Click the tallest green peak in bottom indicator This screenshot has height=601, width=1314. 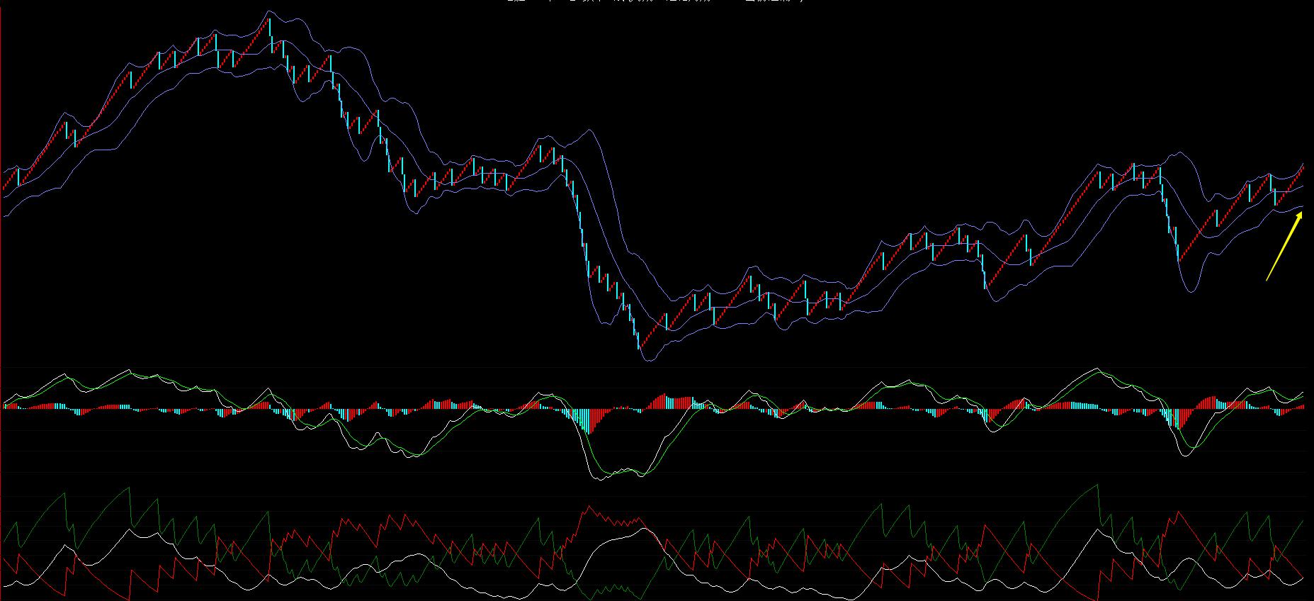coord(1097,486)
